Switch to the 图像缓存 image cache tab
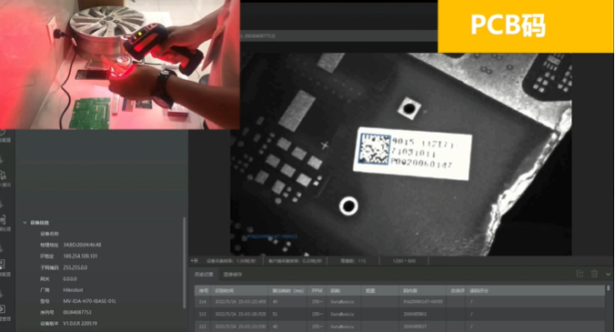Image resolution: width=615 pixels, height=332 pixels. coord(233,275)
